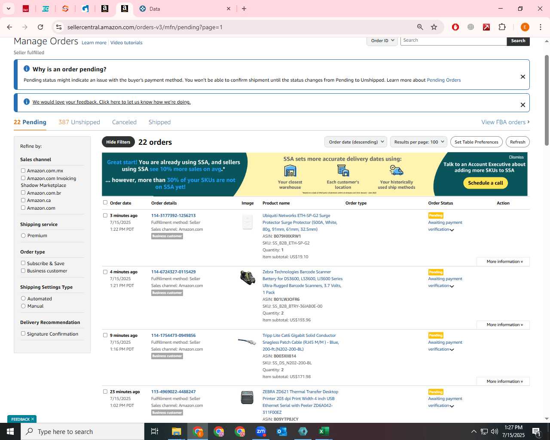Check the Business customer order type
This screenshot has width=550, height=440.
pyautogui.click(x=23, y=271)
